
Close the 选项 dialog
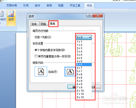pyautogui.click(x=98, y=15)
